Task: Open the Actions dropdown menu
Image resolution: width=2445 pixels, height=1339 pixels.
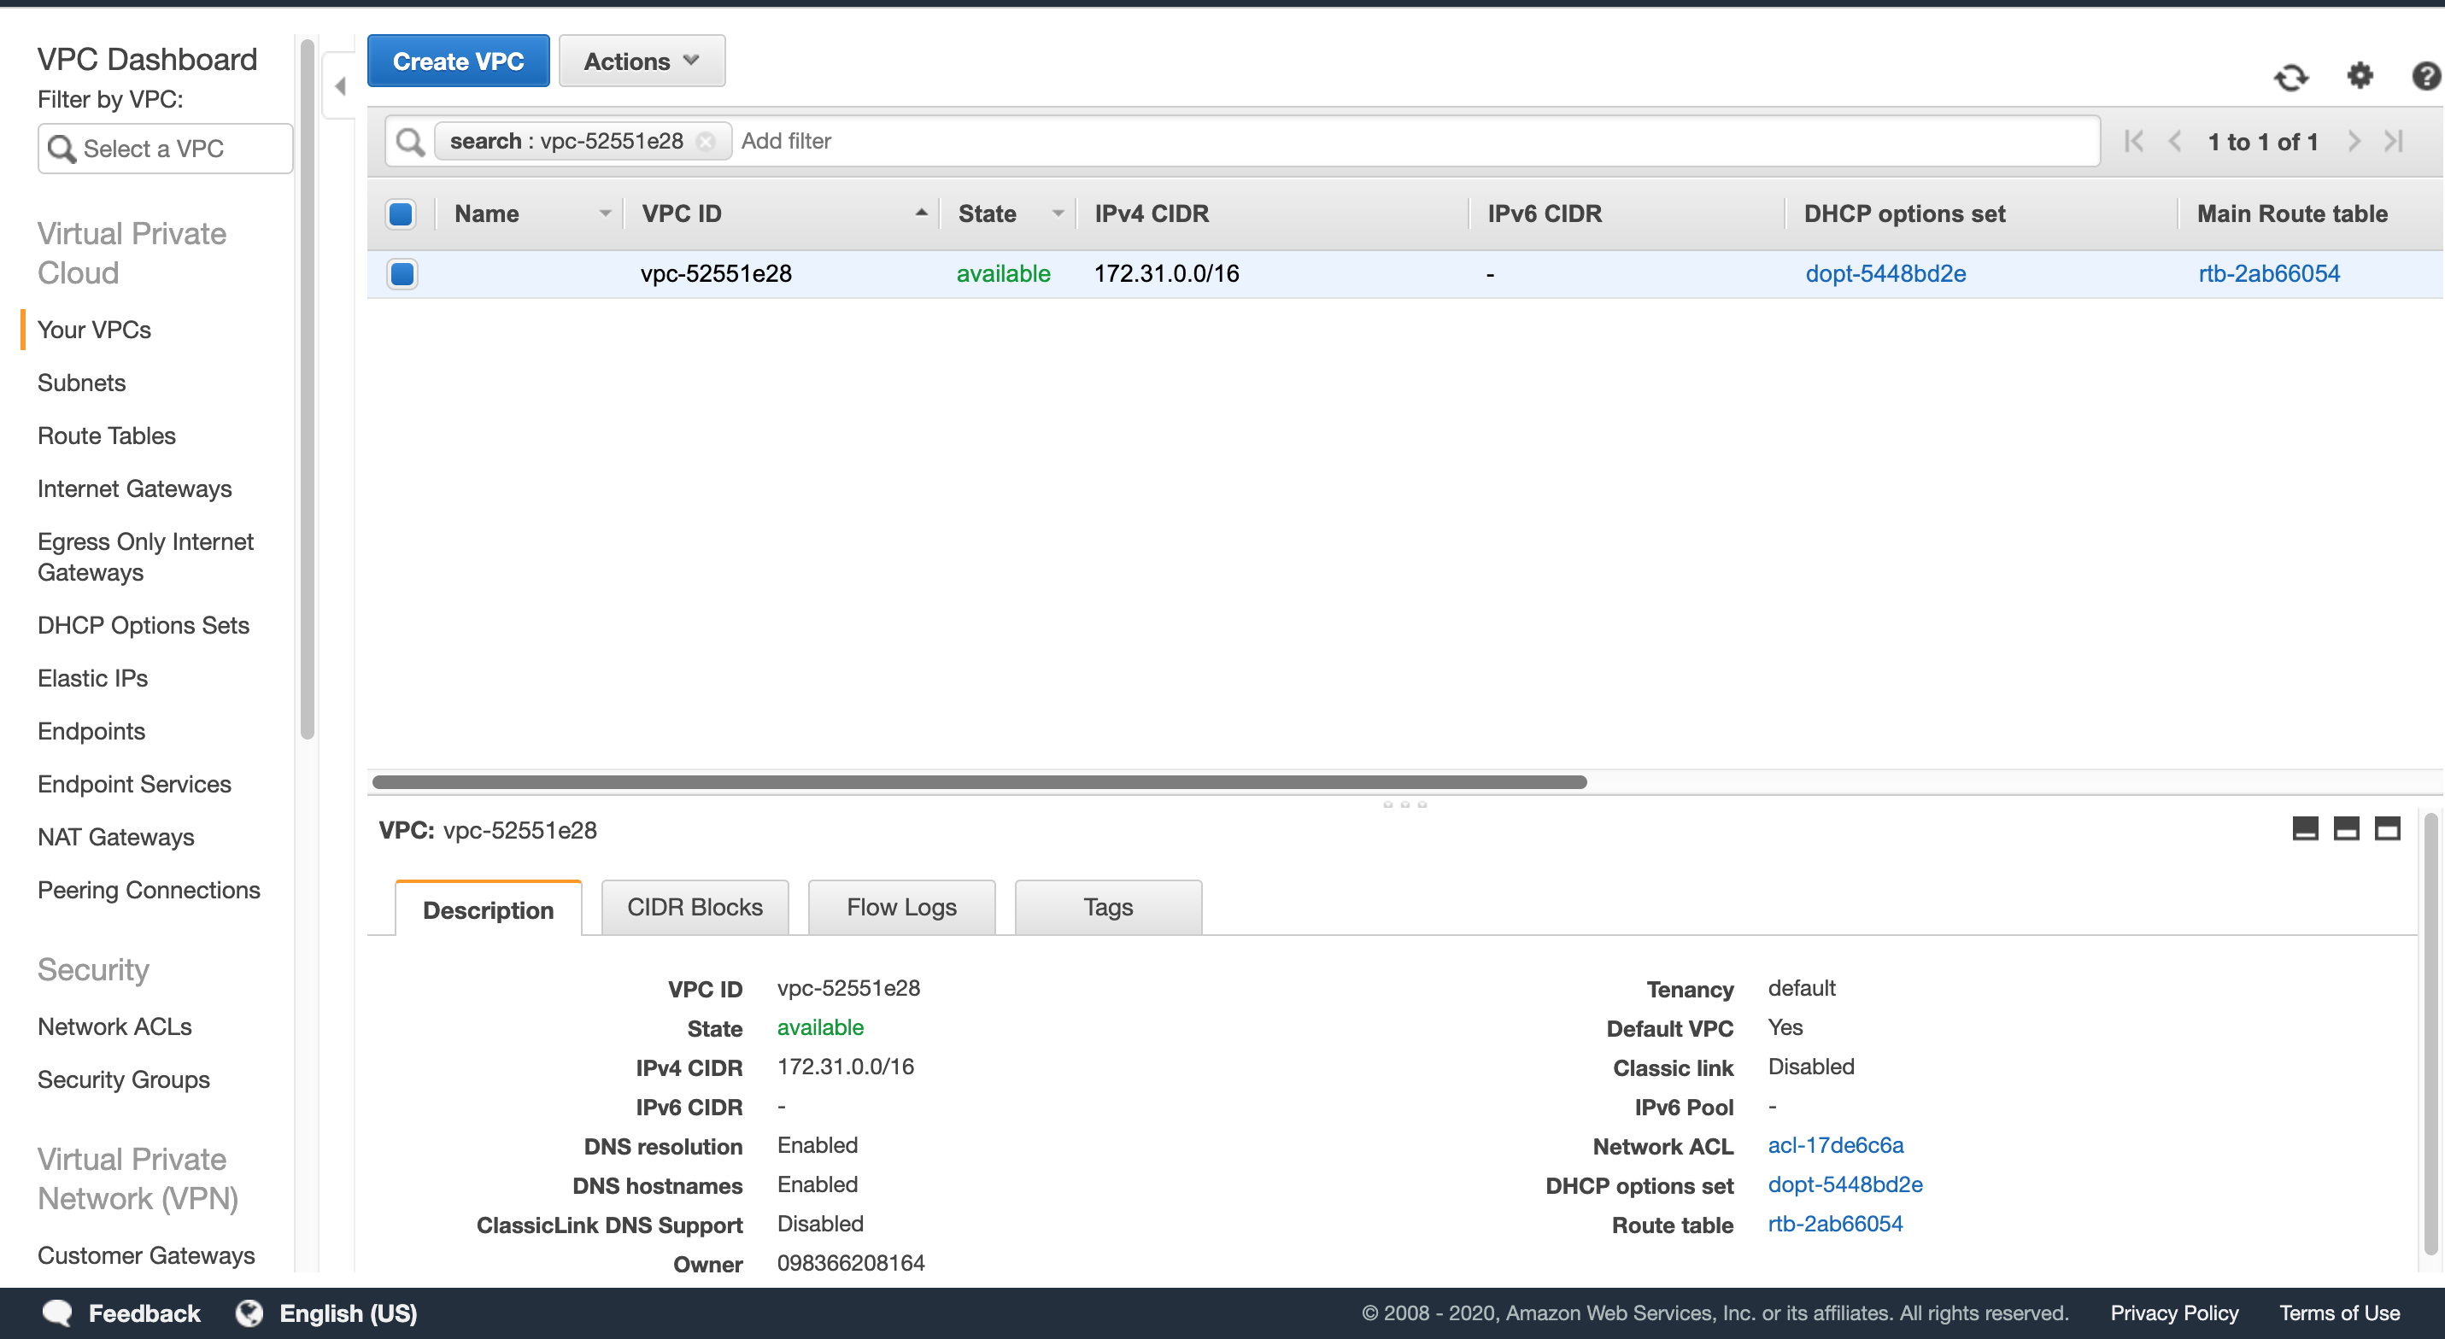Action: pyautogui.click(x=642, y=61)
